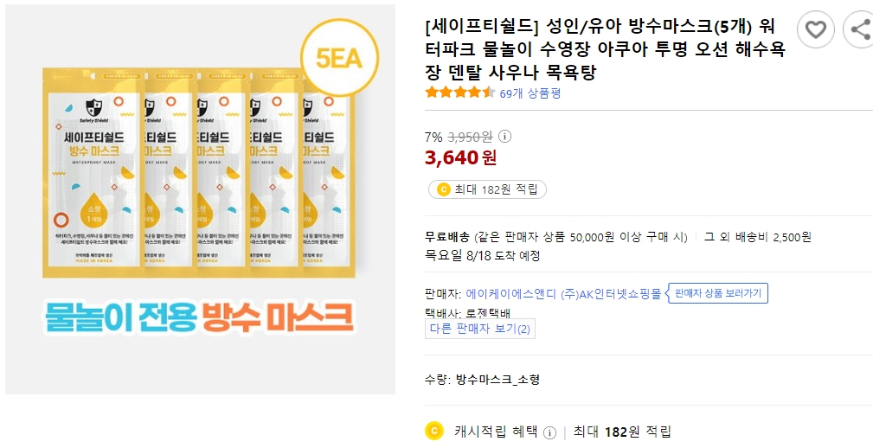873x448 pixels.
Task: Click the red 3,640원 sale price
Action: tap(461, 157)
